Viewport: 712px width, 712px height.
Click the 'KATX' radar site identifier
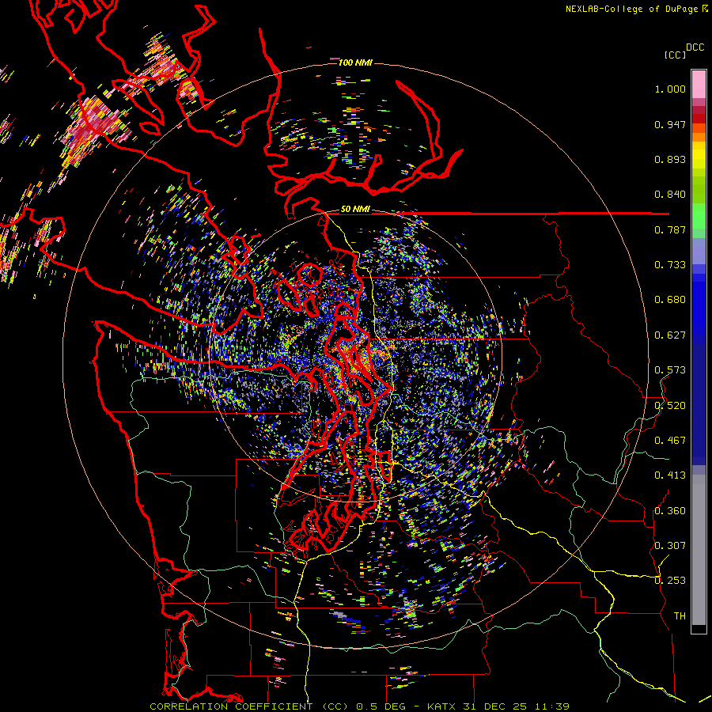(x=442, y=706)
